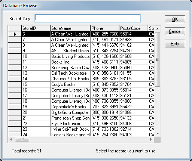
Task: Click the row selector for StoreID 10
Action: point(15,56)
